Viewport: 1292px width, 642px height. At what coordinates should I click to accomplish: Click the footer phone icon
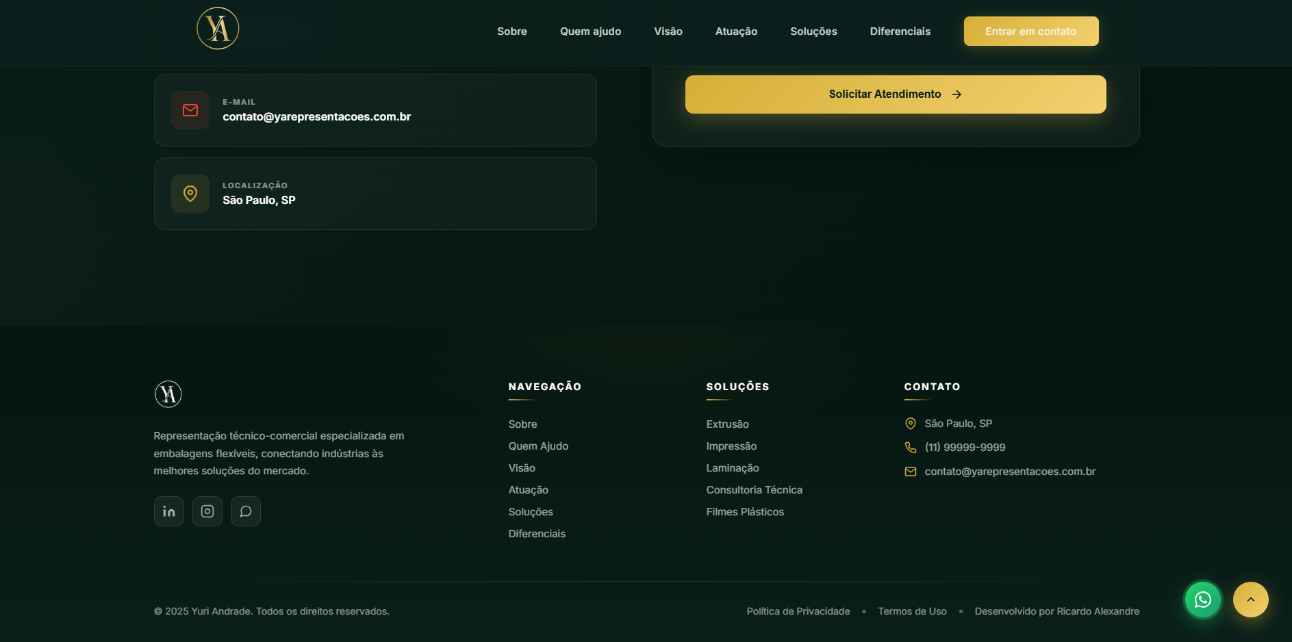[x=911, y=448]
